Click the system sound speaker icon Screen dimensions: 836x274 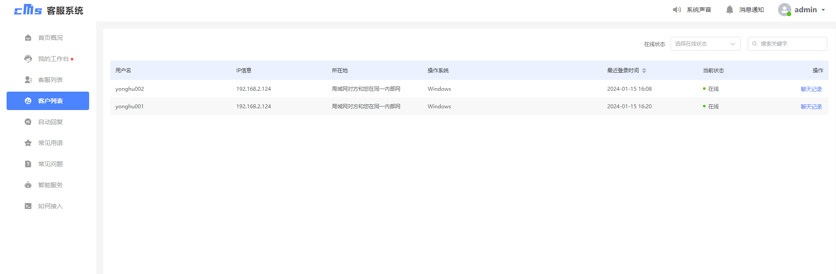677,10
